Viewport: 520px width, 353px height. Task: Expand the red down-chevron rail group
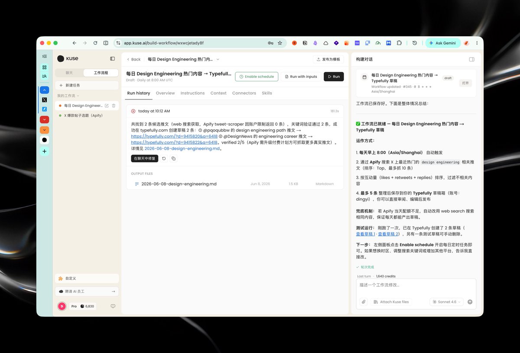point(44,119)
